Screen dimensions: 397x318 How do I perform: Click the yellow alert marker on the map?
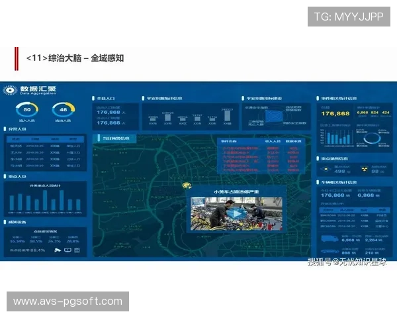click(187, 185)
